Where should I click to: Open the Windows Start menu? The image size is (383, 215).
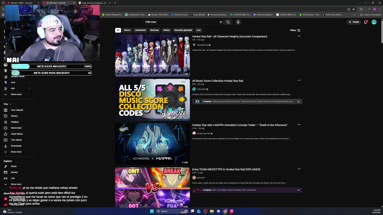point(152,211)
